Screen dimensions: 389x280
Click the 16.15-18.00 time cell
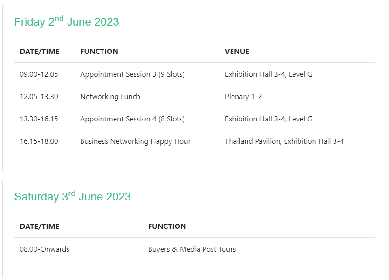(39, 141)
